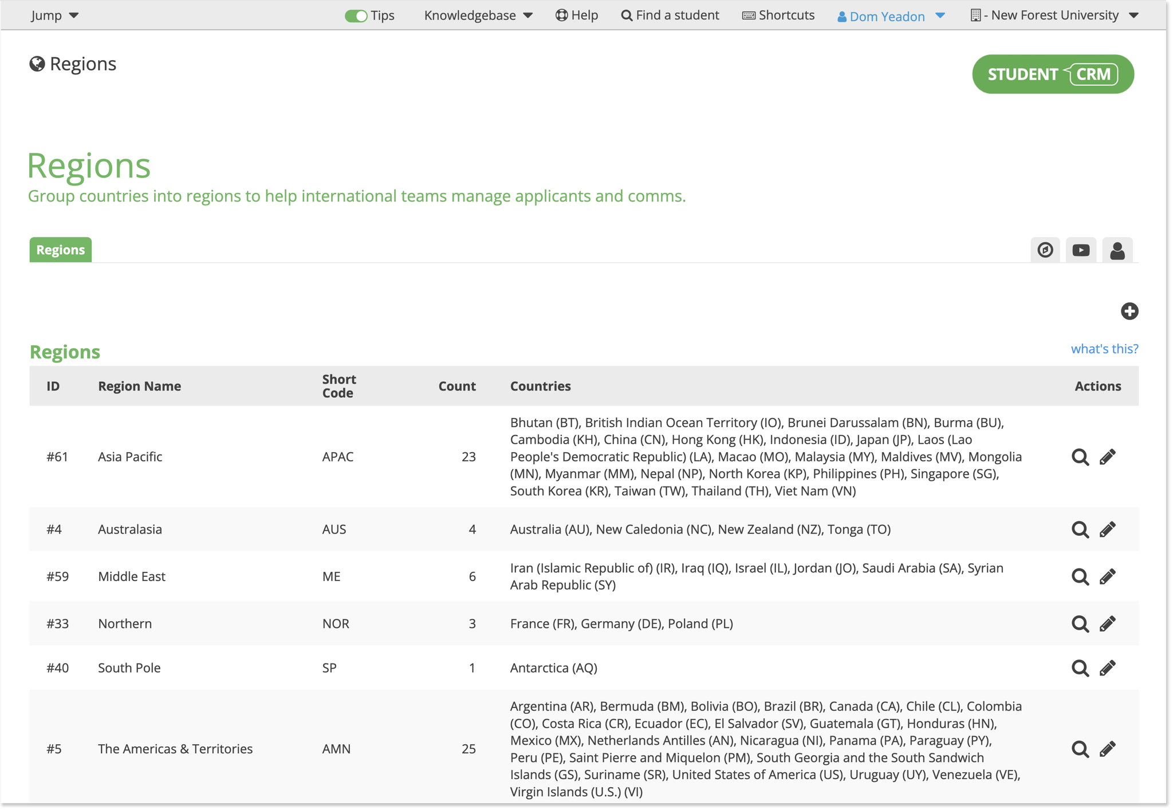Screen dimensions: 1173x810
Task: Click the Middle East region name
Action: [x=132, y=576]
